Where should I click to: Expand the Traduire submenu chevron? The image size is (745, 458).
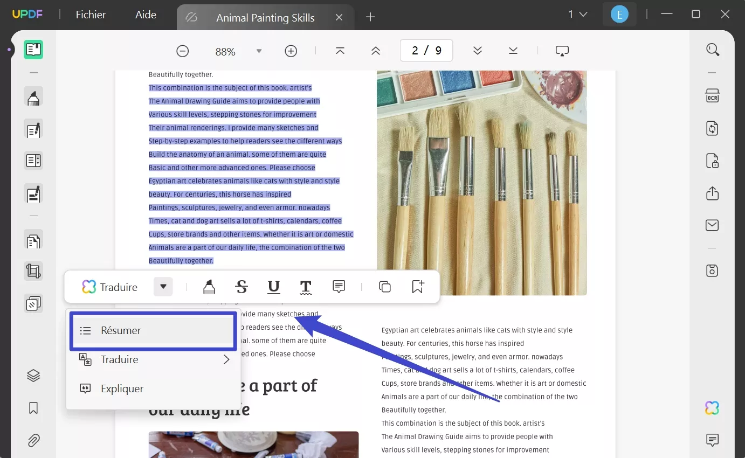[x=226, y=359]
